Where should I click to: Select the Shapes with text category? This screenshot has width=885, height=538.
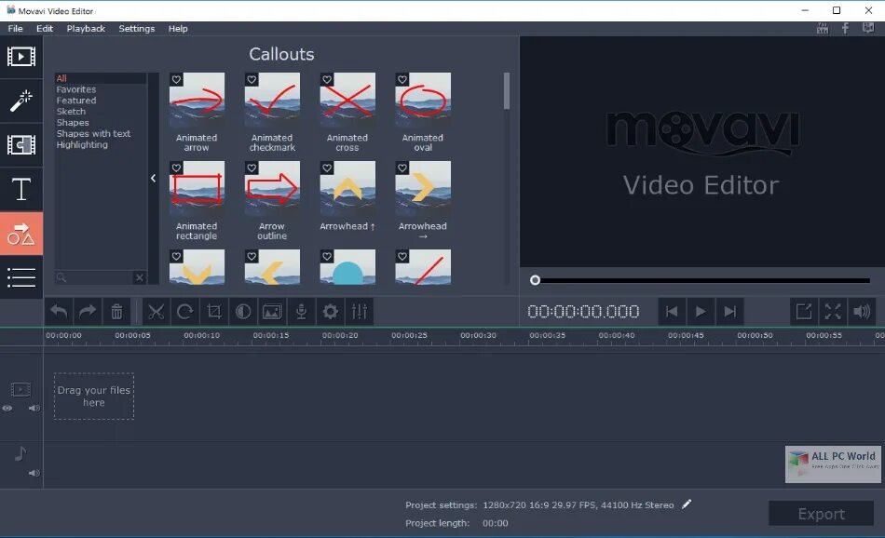[93, 134]
